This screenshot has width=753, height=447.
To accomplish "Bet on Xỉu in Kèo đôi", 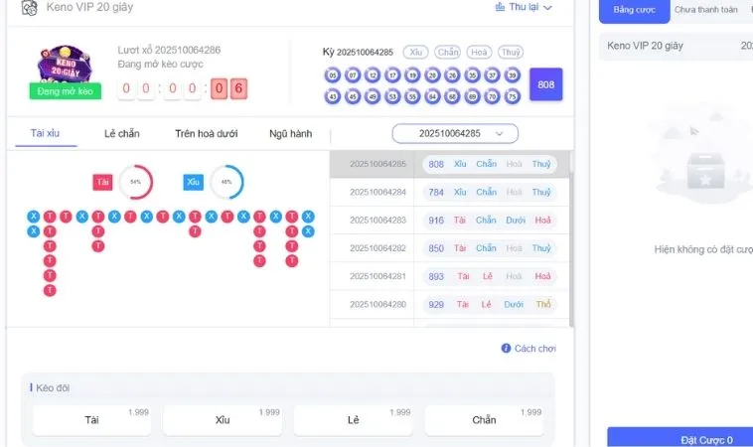I will tap(223, 420).
